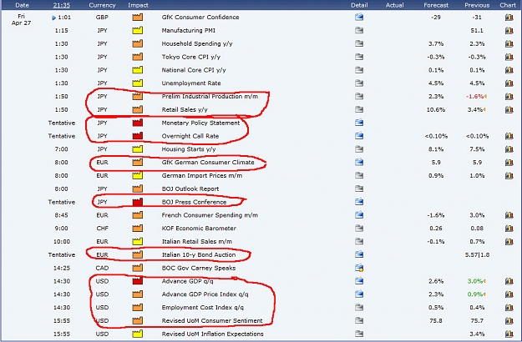Open detail folder for Advance GDP Price Index
The height and width of the screenshot is (342, 522).
coord(359,294)
